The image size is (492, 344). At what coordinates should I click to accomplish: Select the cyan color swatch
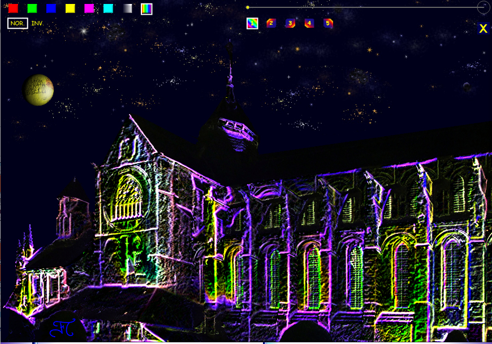(x=108, y=8)
